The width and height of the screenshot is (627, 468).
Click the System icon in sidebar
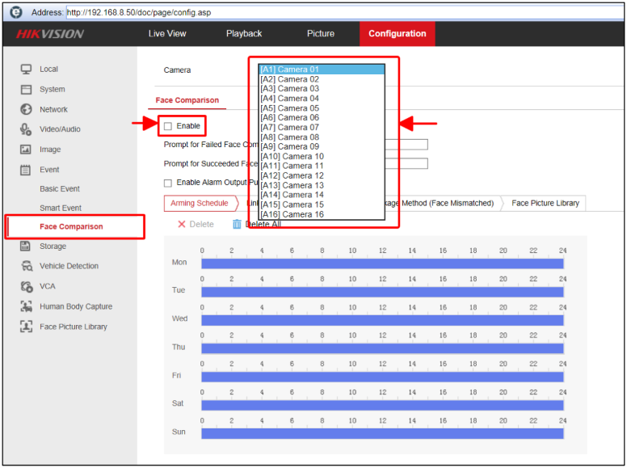[26, 90]
